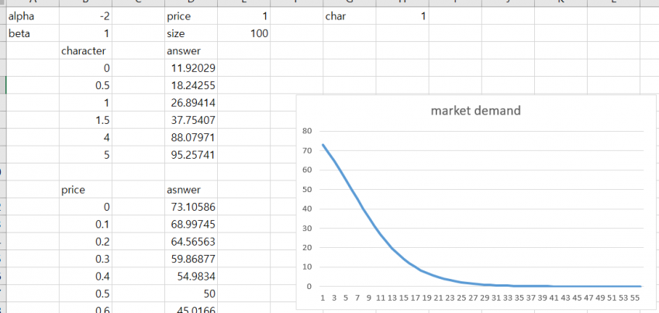This screenshot has height=313, width=659.
Task: Select the price value 0.1 cell
Action: (86, 225)
